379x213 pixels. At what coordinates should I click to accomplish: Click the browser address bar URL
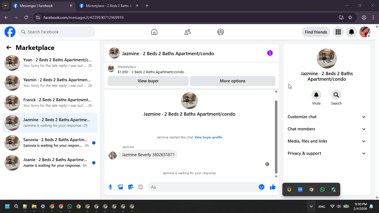[84, 17]
